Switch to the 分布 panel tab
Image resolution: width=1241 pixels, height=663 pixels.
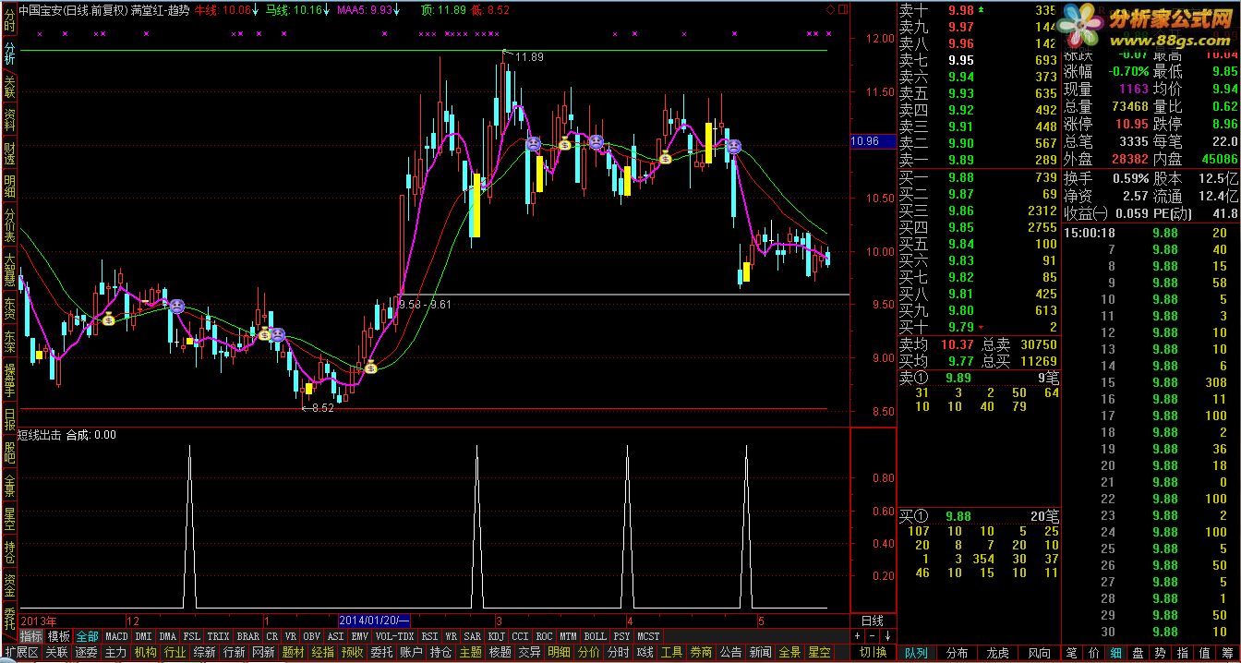coord(957,653)
